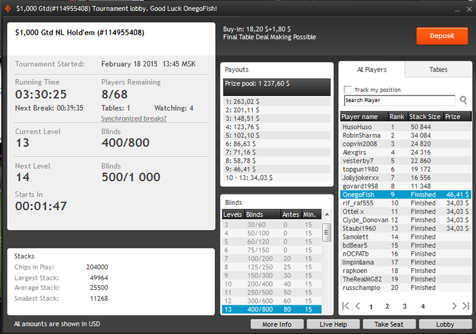Switch to the Tables tab
Image resolution: width=476 pixels, height=334 pixels.
(438, 69)
